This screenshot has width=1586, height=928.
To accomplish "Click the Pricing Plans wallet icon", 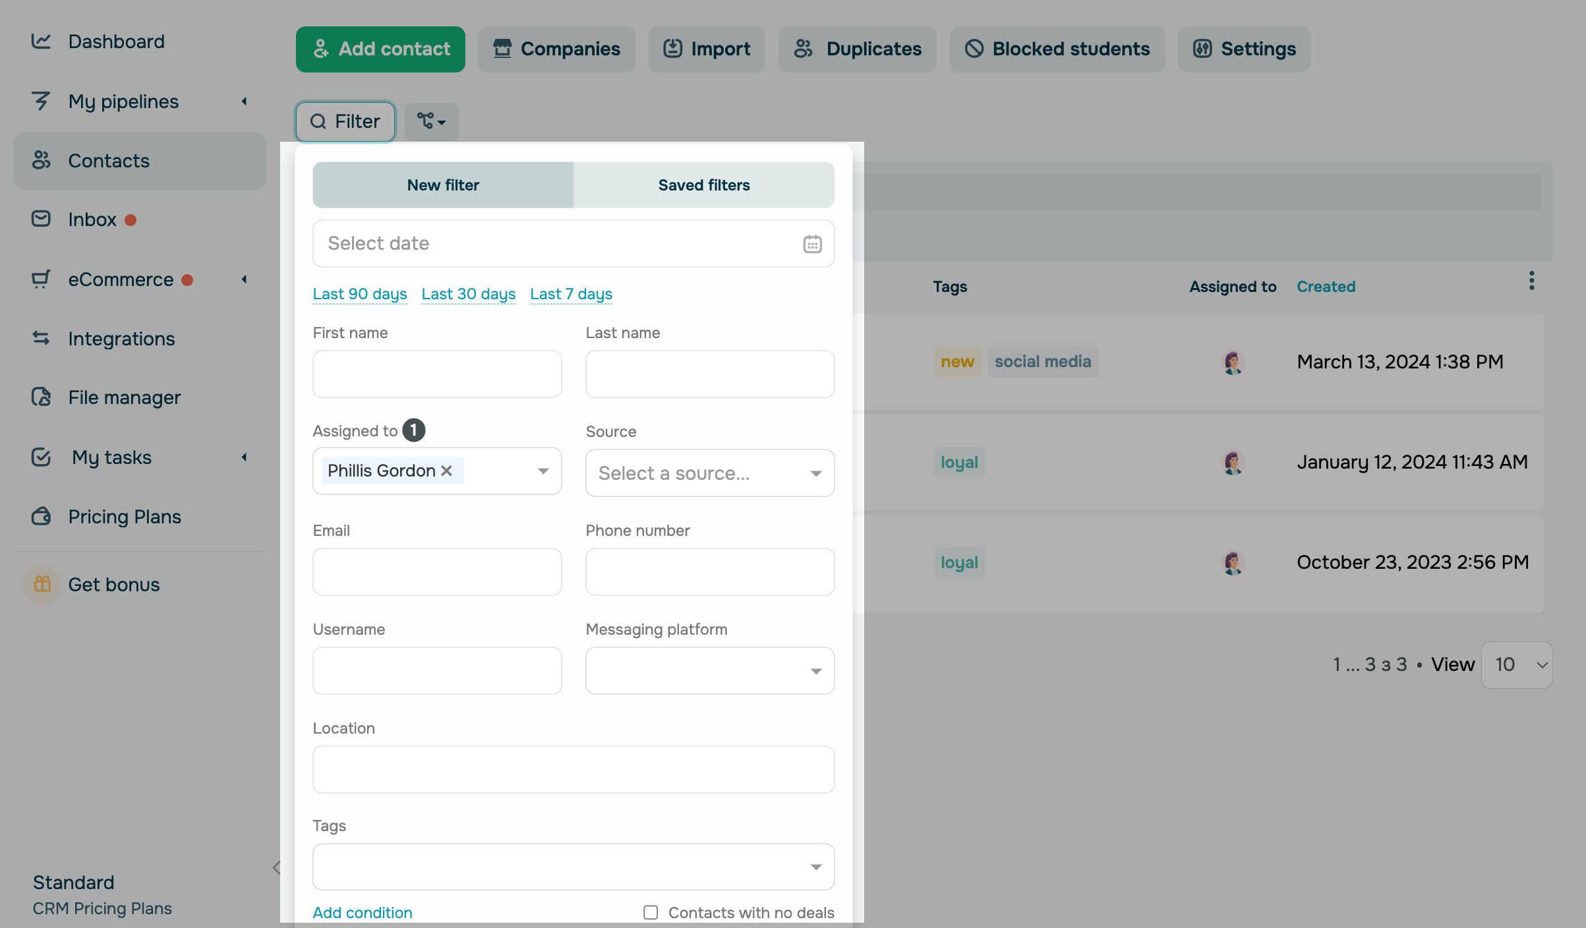I will (41, 516).
